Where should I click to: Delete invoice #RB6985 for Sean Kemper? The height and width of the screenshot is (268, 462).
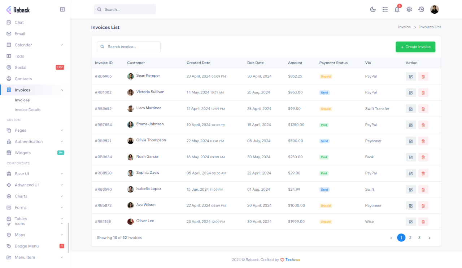(423, 76)
